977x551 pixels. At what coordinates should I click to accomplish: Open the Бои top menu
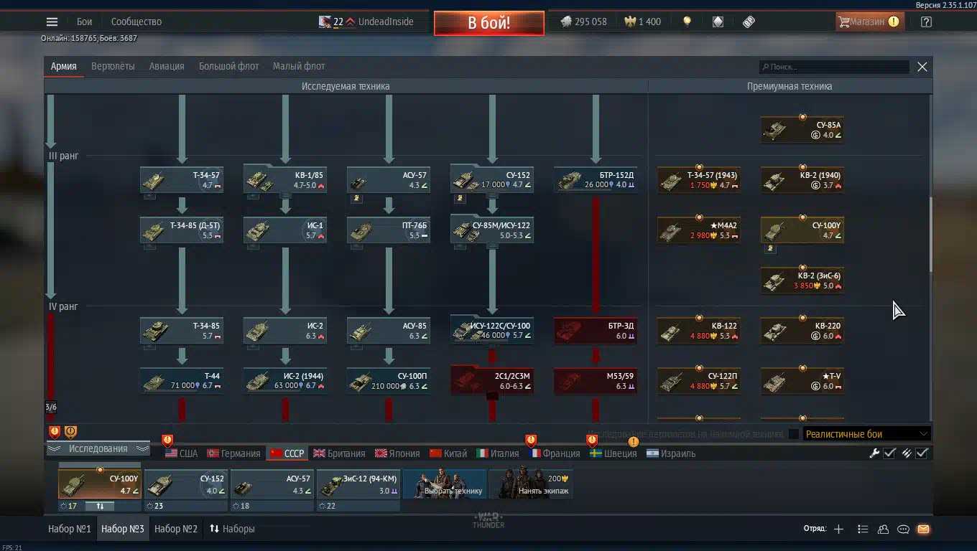(x=85, y=22)
